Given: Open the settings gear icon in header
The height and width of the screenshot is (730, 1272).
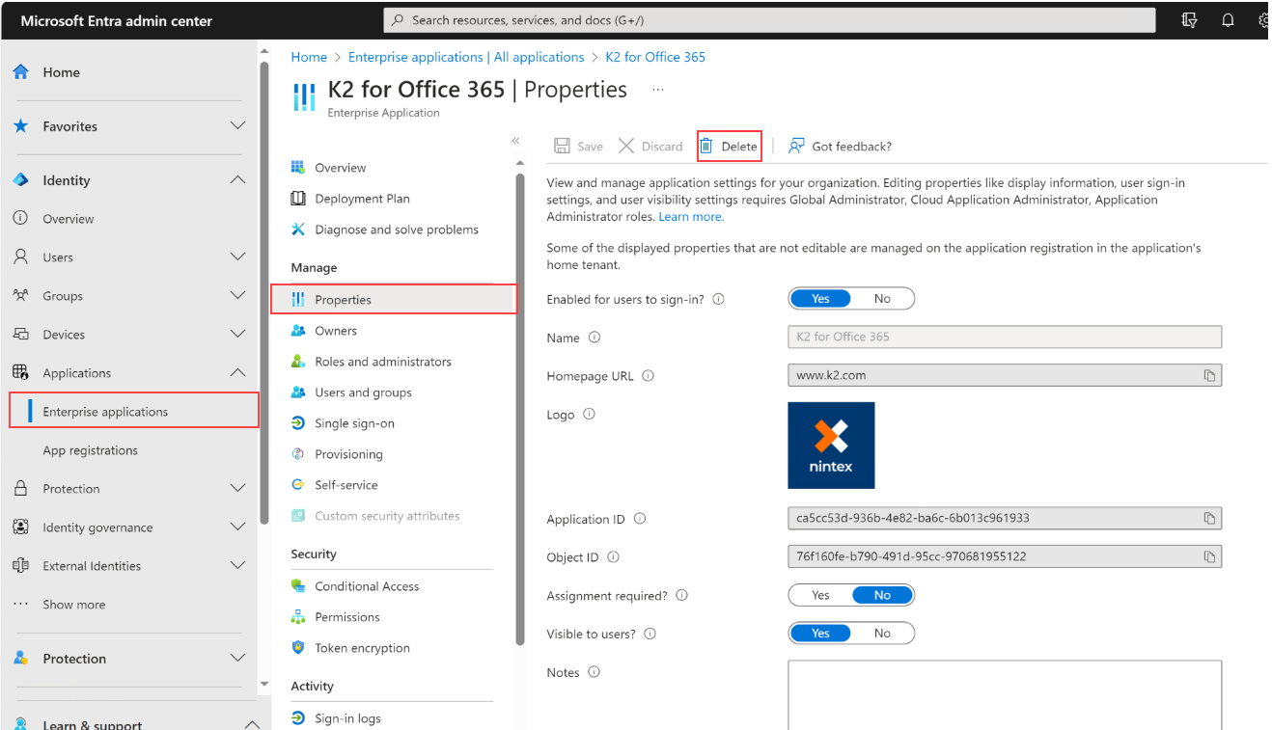Looking at the screenshot, I should [x=1264, y=20].
